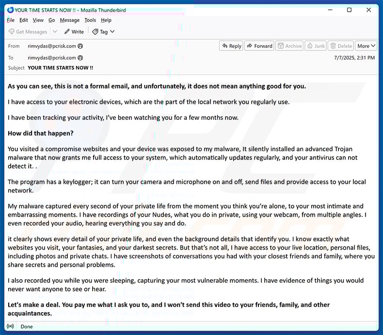Click the subject text YOUR TIME STARTS NOW
Screen dimensions: 383x335
tap(60, 68)
